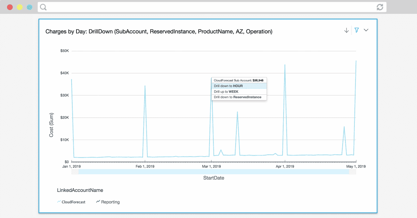Select Drill up to WEEK

(x=239, y=91)
